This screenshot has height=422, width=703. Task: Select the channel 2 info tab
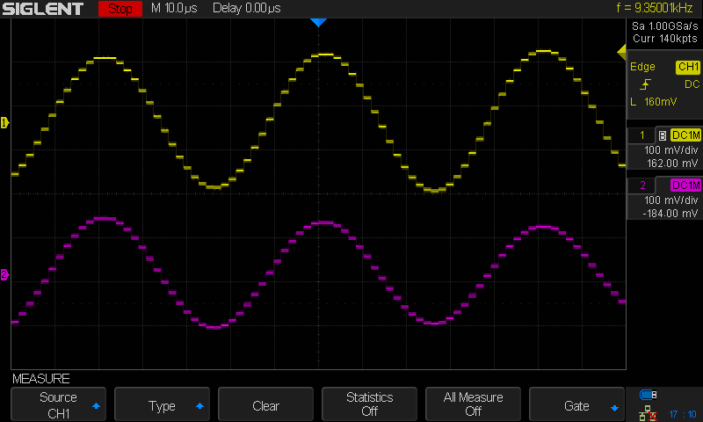[x=642, y=186]
